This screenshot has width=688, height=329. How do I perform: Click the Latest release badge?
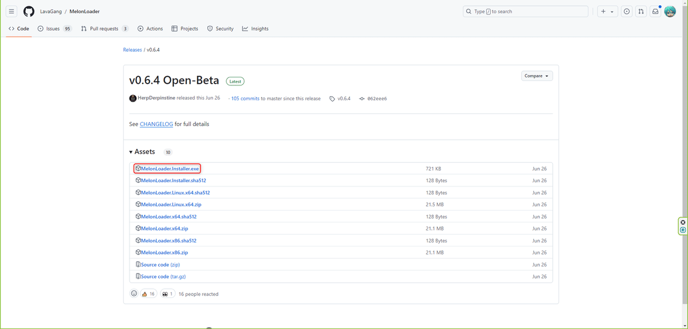(234, 81)
